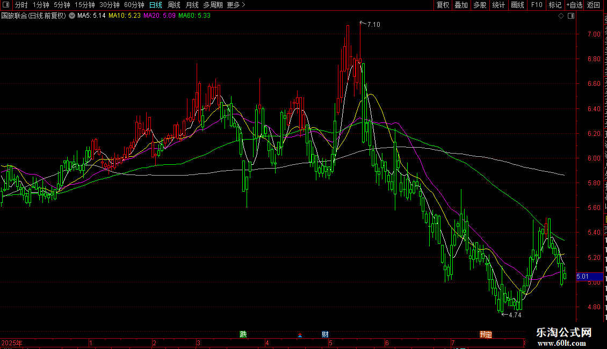This screenshot has width=607, height=349.
Task: Click the blue 5.01 current price tag
Action: tap(590, 277)
